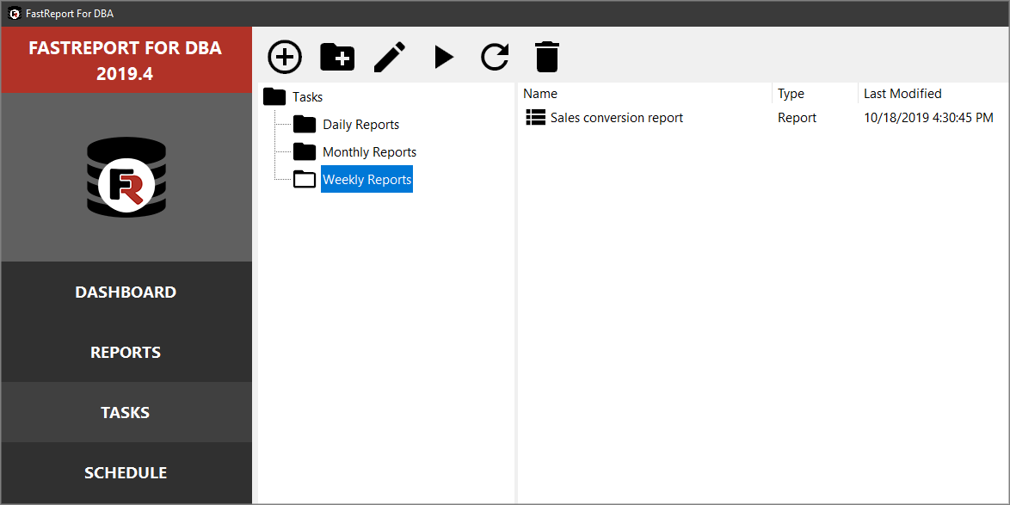This screenshot has height=505, width=1010.
Task: Click the TASKS navigation item
Action: click(x=126, y=412)
